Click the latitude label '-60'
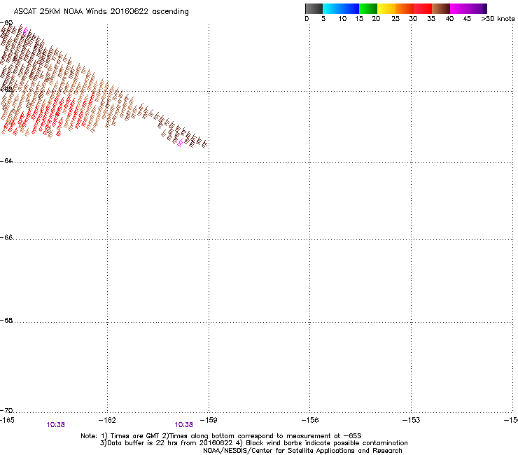The width and height of the screenshot is (518, 455). pos(6,23)
